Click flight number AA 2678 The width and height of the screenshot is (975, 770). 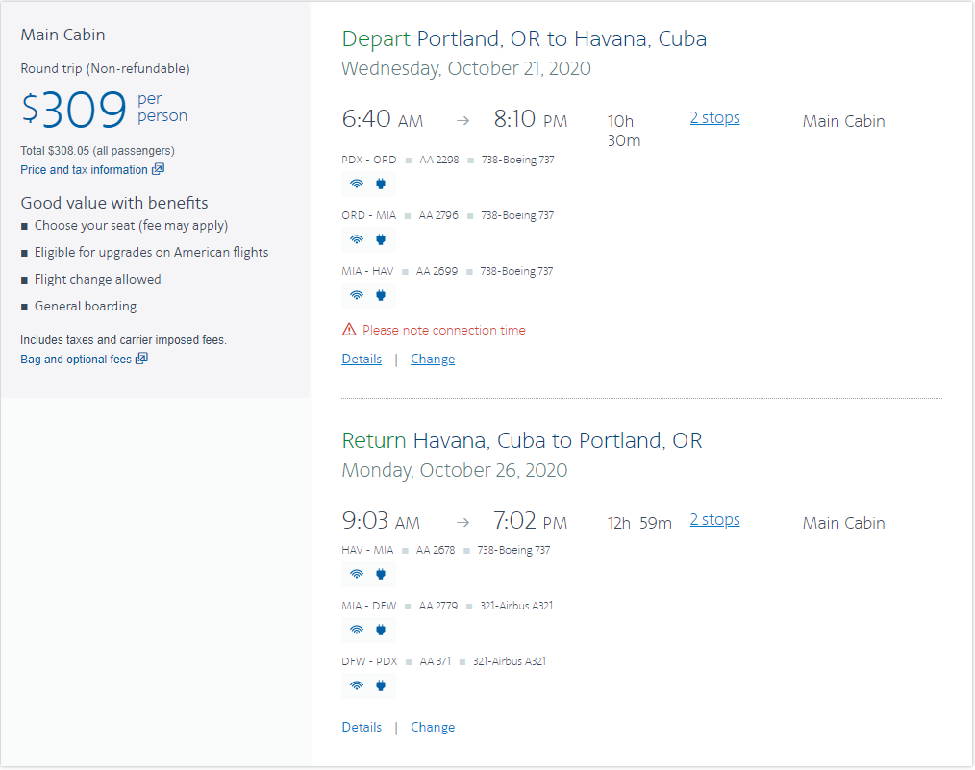(x=436, y=550)
